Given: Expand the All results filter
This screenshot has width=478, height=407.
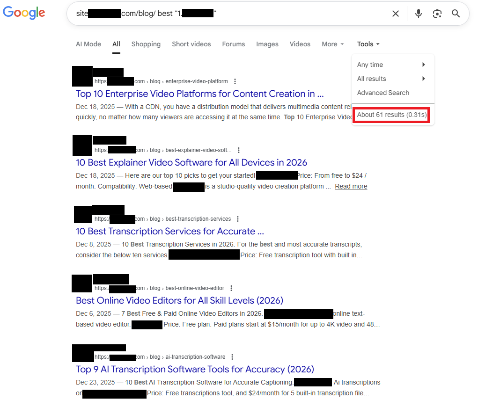Looking at the screenshot, I should [391, 79].
